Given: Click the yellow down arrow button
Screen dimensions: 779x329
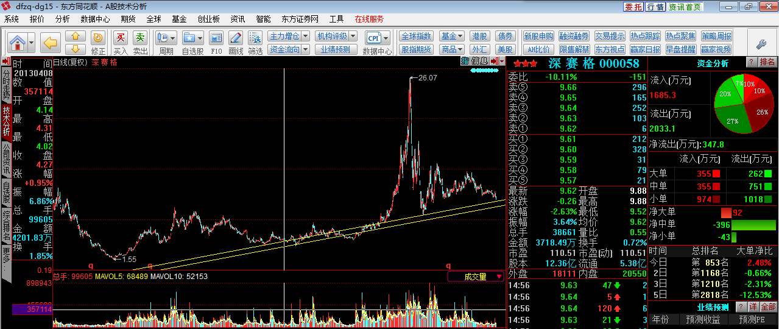Looking at the screenshot, I should pyautogui.click(x=76, y=49).
